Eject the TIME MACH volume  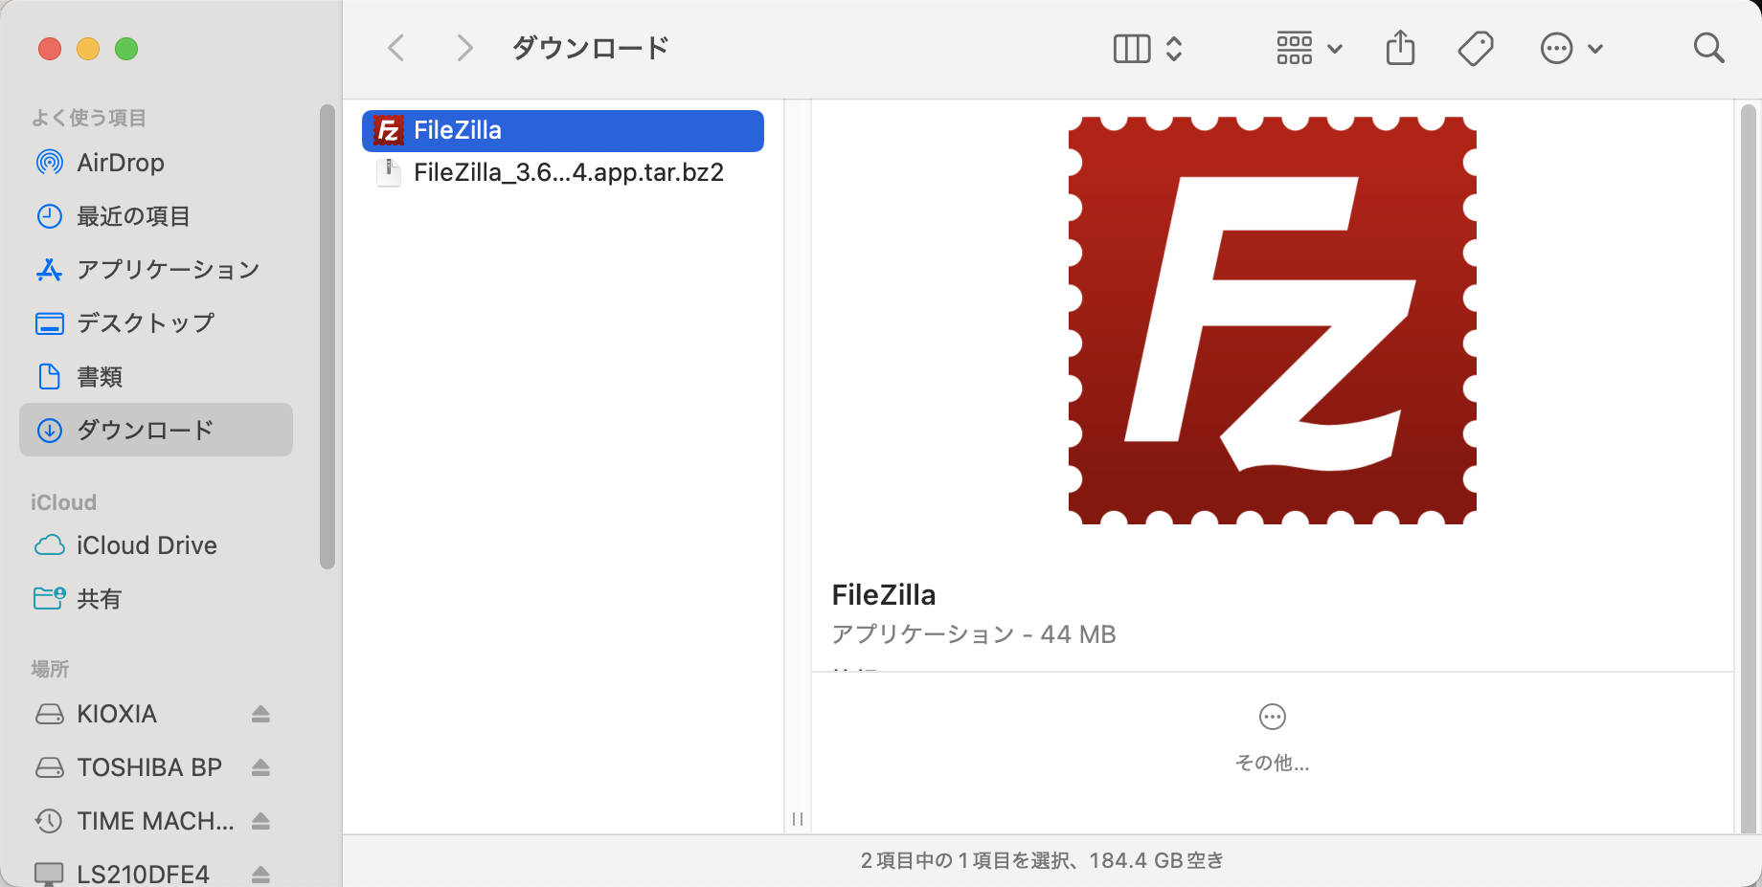(x=260, y=820)
